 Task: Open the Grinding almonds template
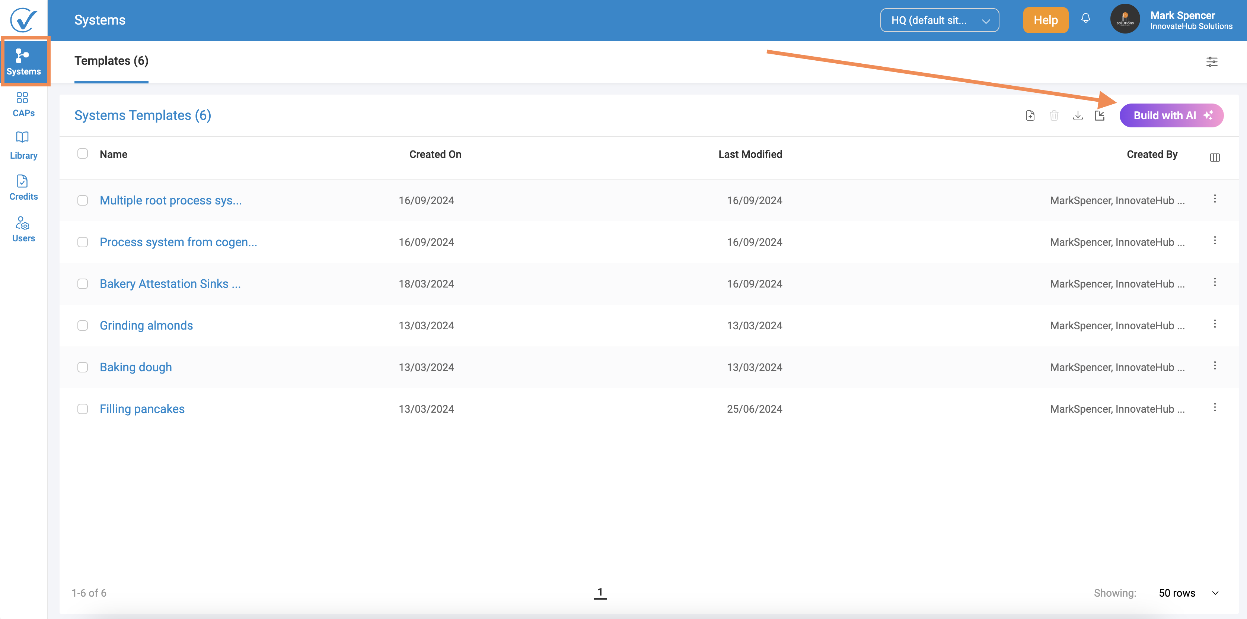click(146, 325)
